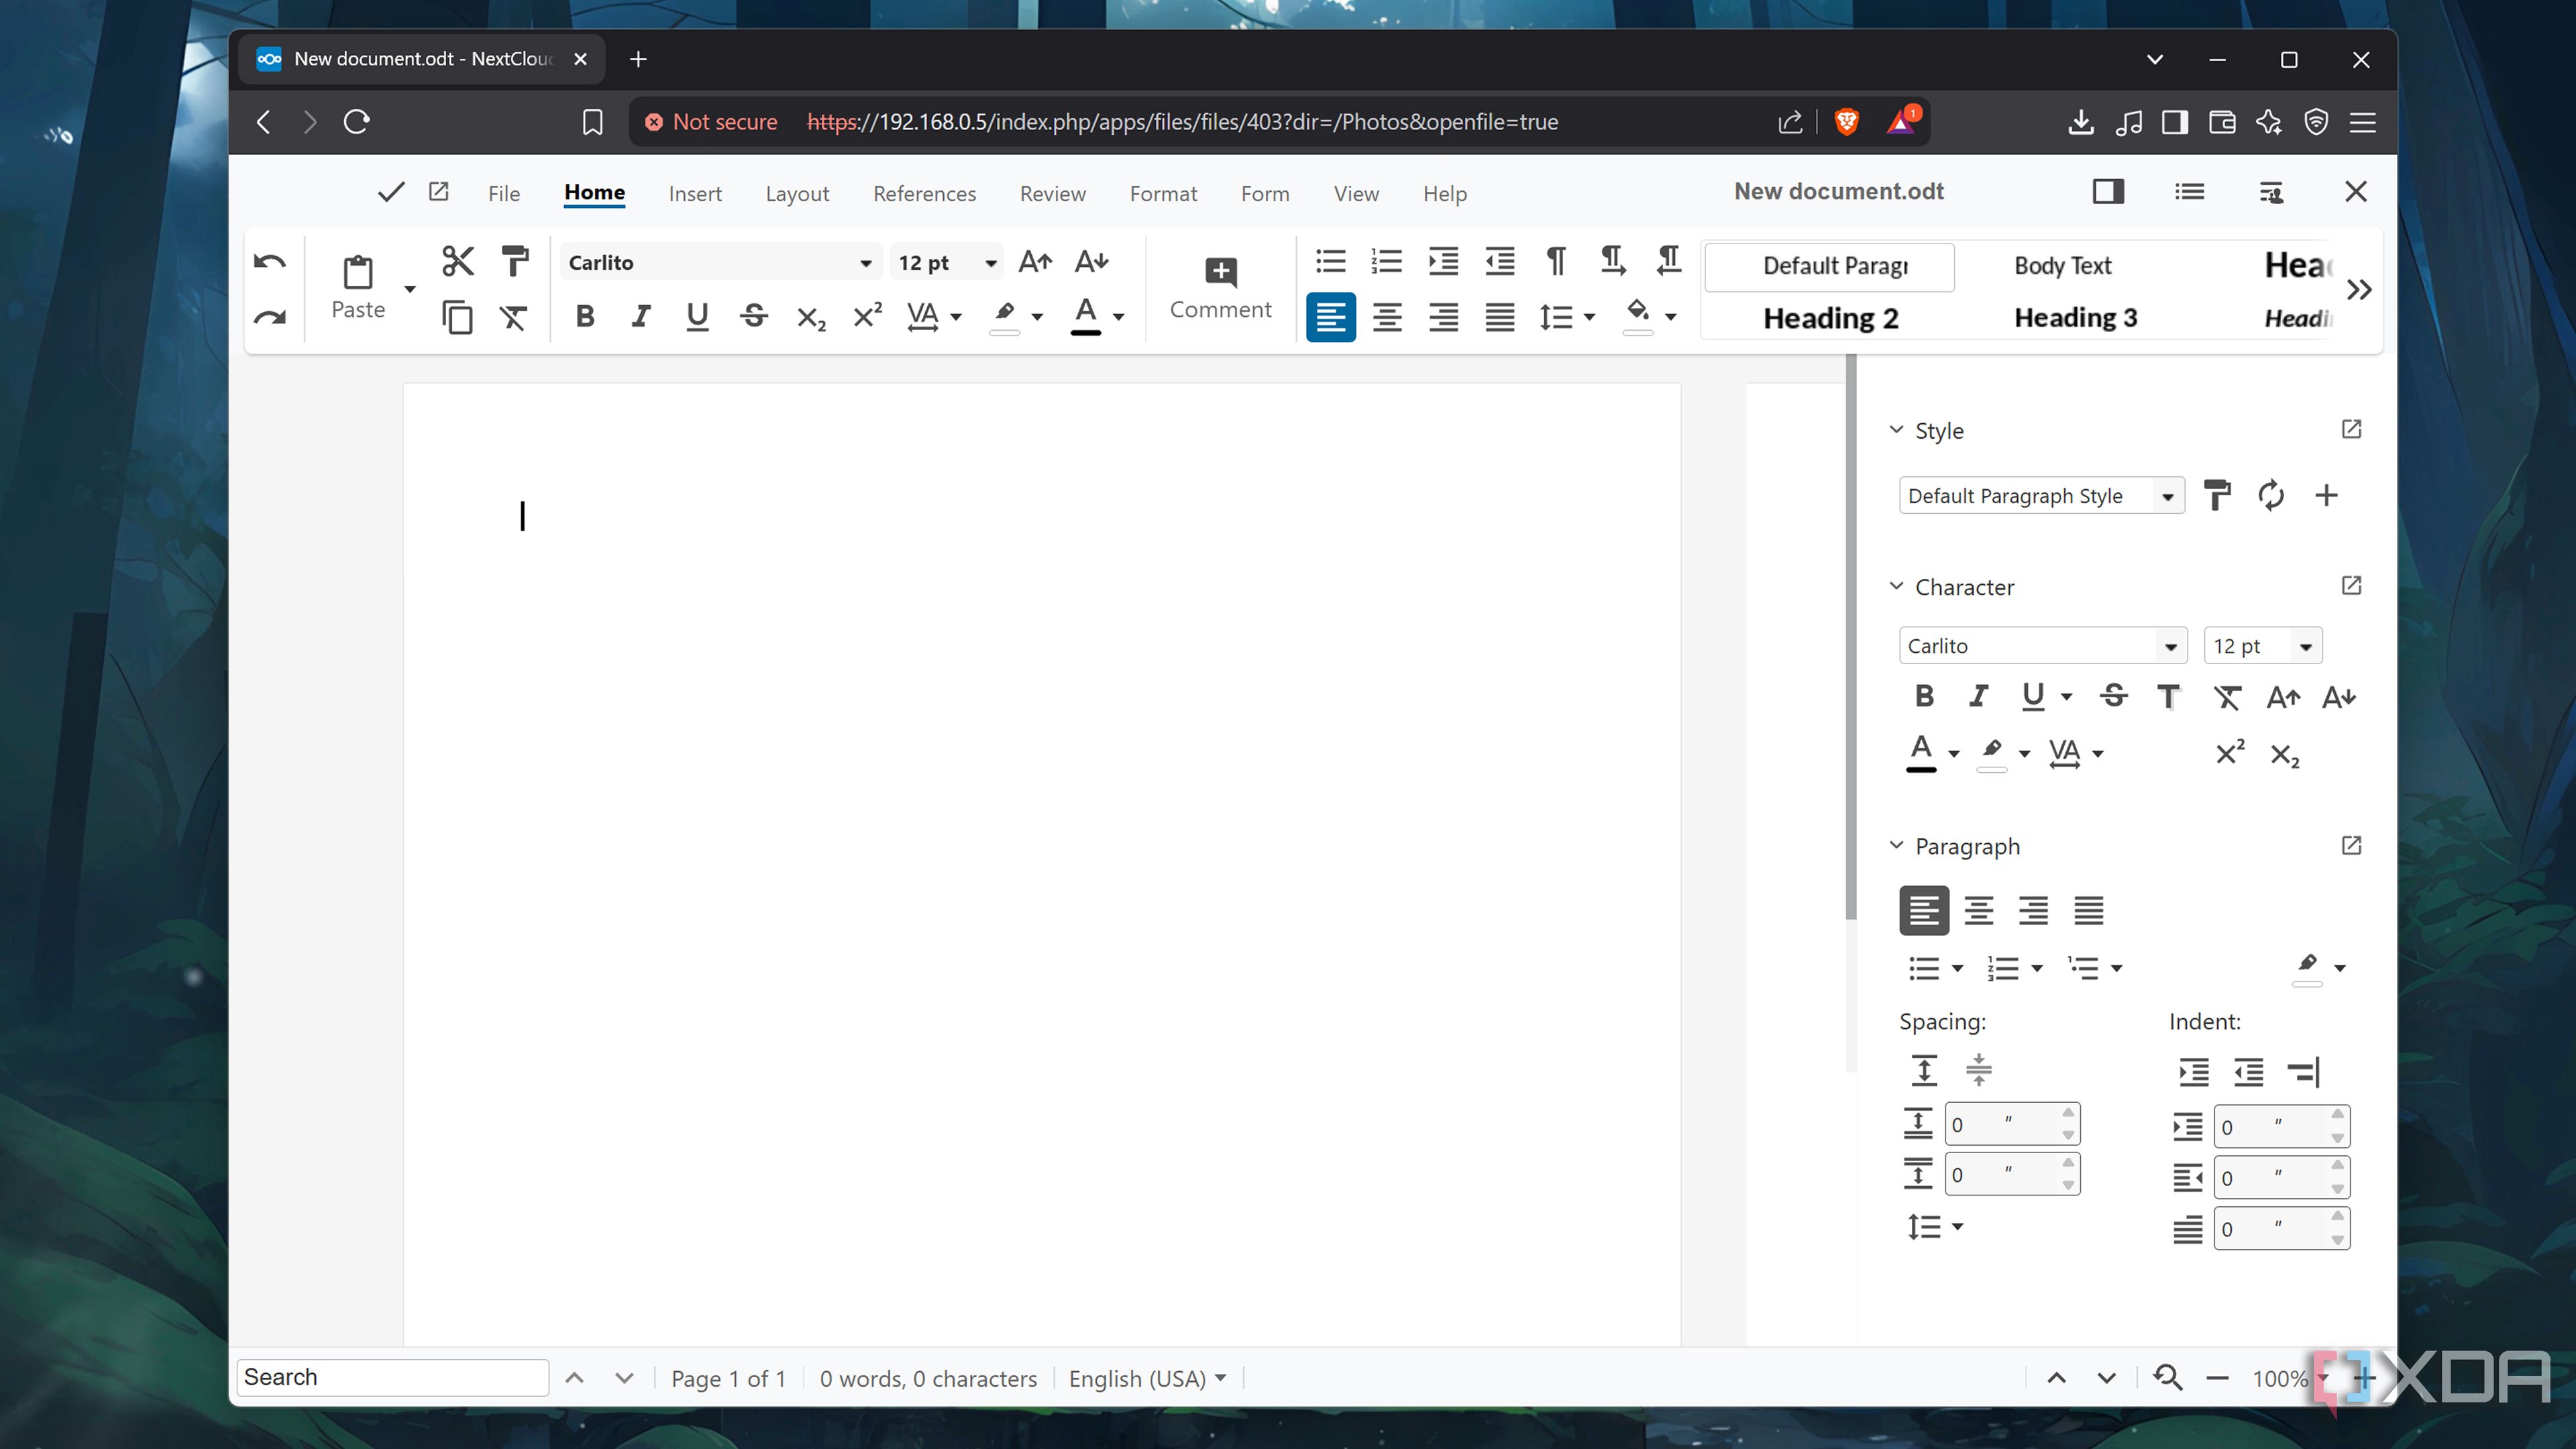Viewport: 2576px width, 1449px height.
Task: Open the File menu
Action: click(504, 194)
